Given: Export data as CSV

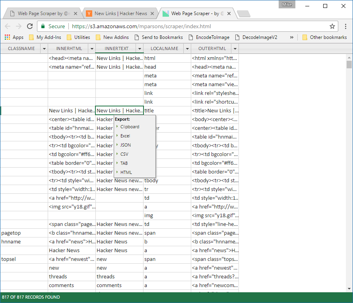Looking at the screenshot, I should (x=124, y=154).
